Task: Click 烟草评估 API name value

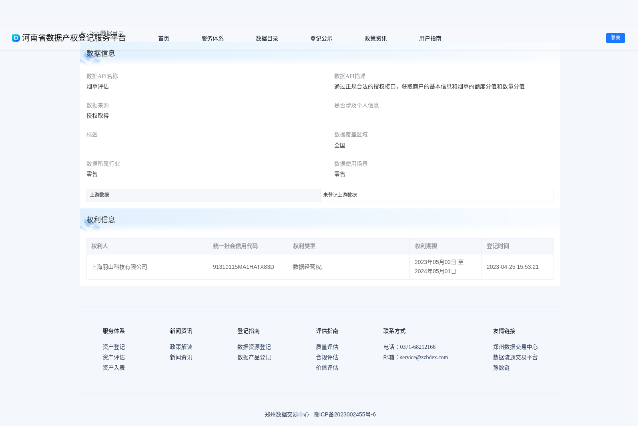Action: point(98,86)
